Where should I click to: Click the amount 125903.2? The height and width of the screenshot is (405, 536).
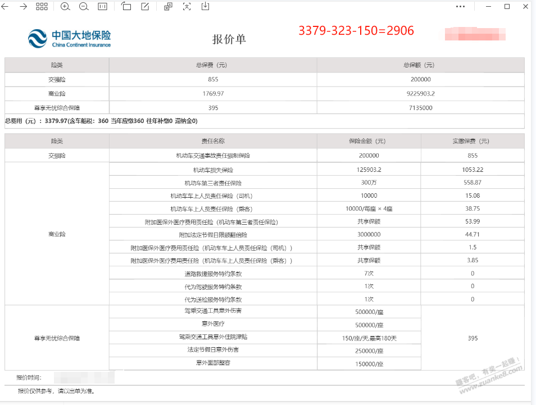(x=369, y=170)
